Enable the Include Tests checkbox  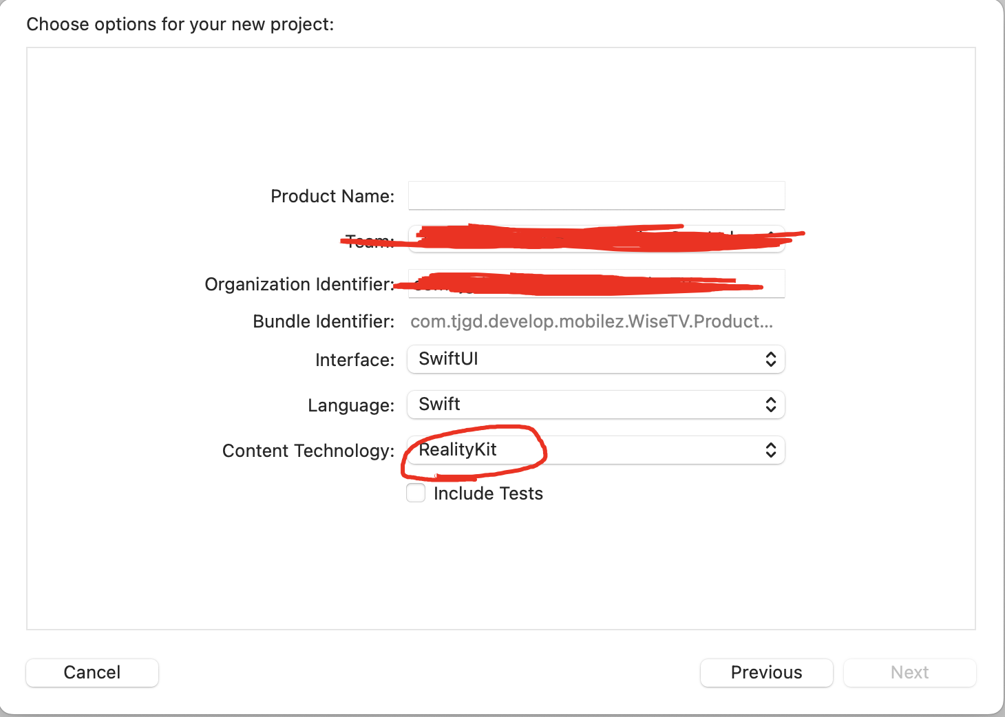416,493
